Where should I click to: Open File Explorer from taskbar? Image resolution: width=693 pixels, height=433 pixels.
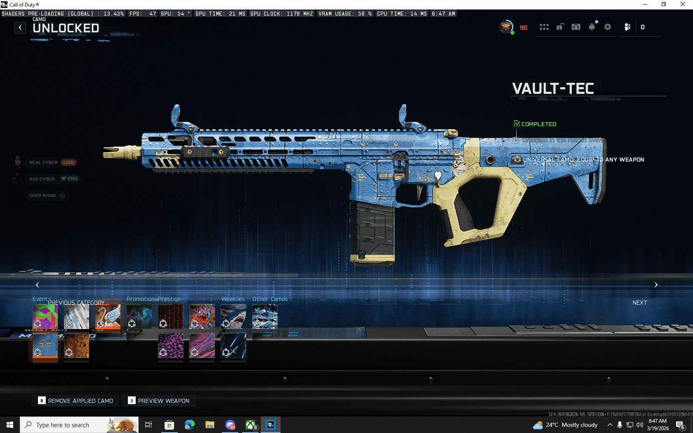[x=210, y=425]
